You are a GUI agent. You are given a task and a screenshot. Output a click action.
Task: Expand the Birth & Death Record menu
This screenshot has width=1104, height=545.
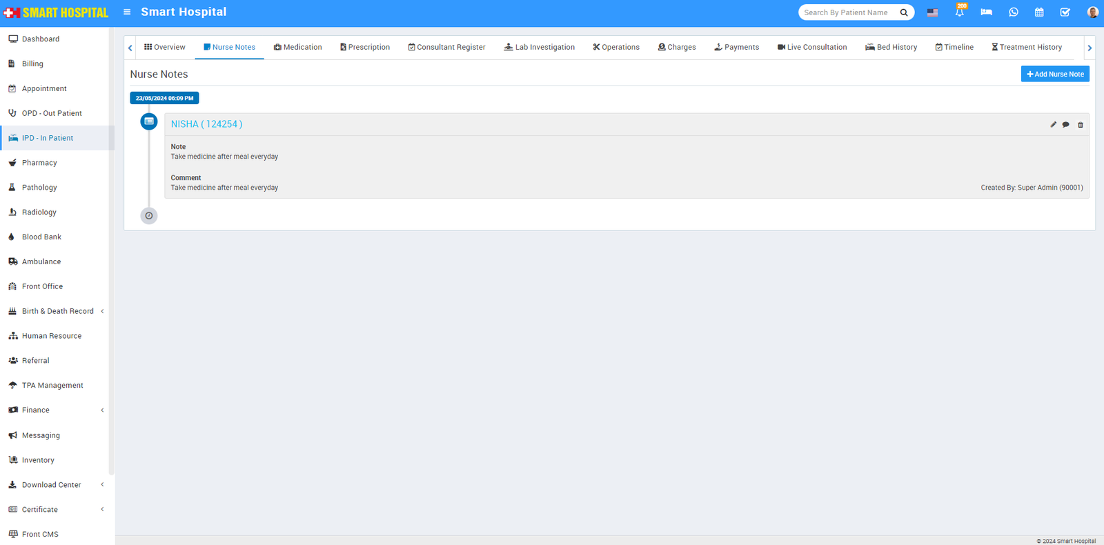58,311
